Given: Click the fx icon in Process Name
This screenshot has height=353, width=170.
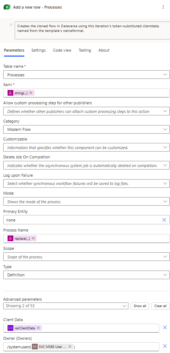Looking at the screenshot, I should [10, 238].
